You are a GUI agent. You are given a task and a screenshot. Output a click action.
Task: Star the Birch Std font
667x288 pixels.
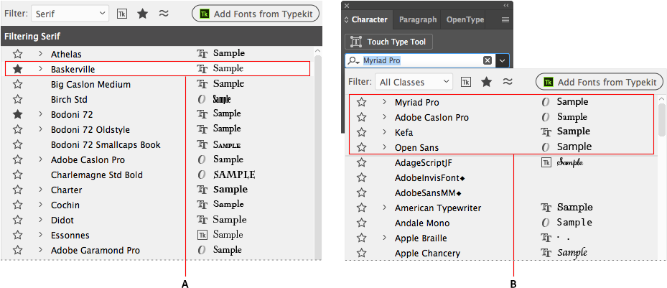(17, 99)
